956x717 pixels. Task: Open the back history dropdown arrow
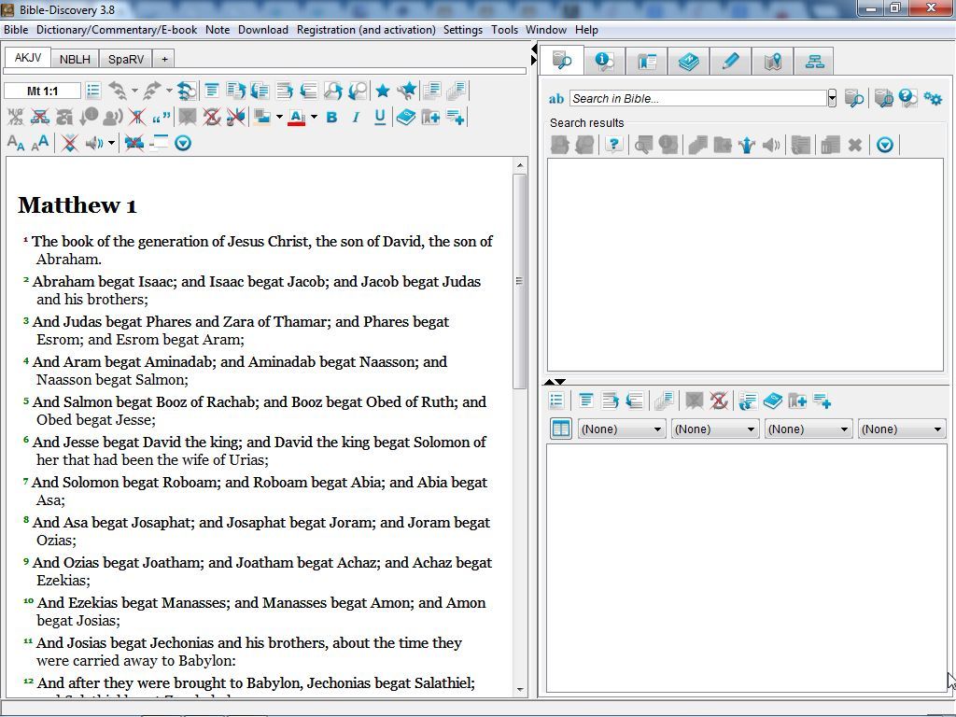[x=134, y=91]
